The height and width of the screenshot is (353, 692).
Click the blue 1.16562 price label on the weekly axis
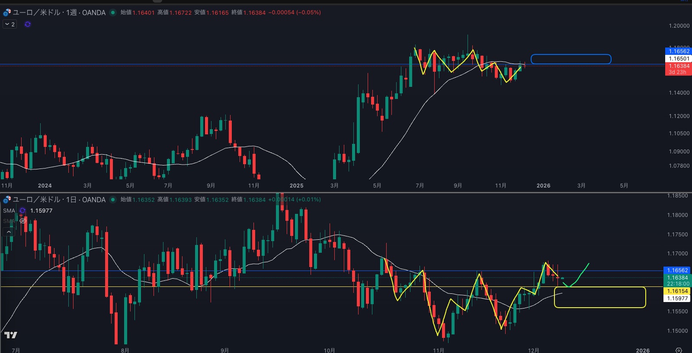pos(679,51)
